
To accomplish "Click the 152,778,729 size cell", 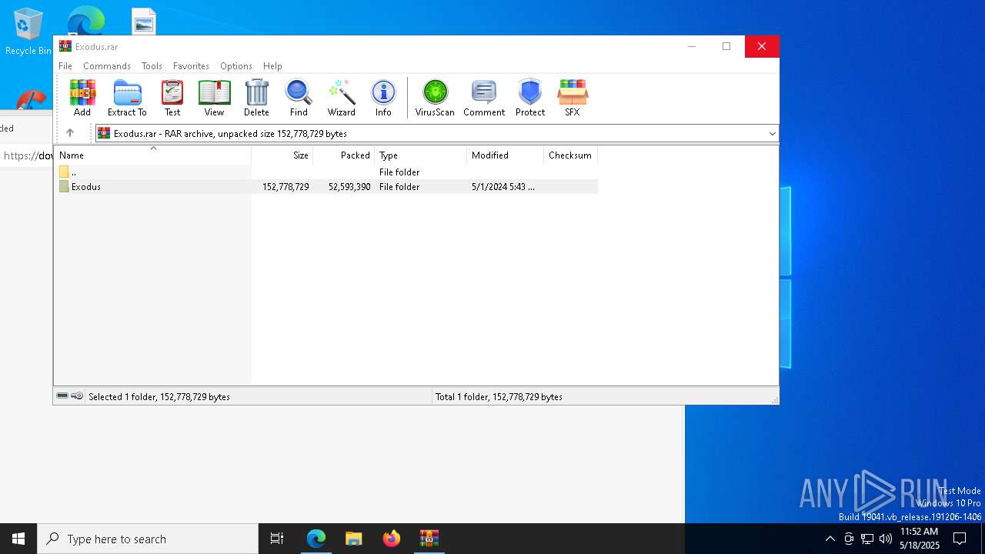I will [285, 187].
